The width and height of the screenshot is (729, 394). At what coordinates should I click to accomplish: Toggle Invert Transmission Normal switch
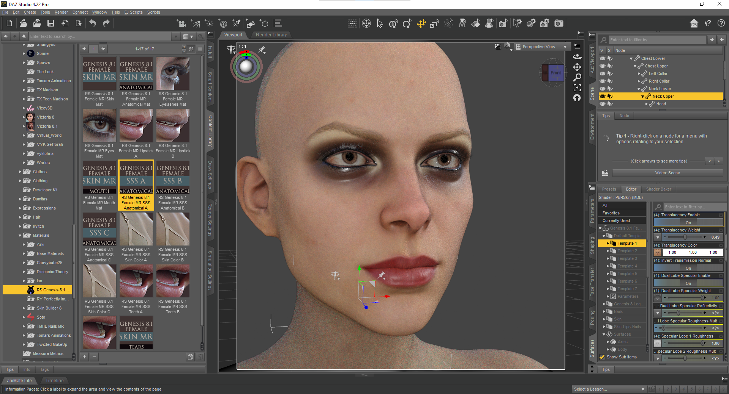click(688, 268)
